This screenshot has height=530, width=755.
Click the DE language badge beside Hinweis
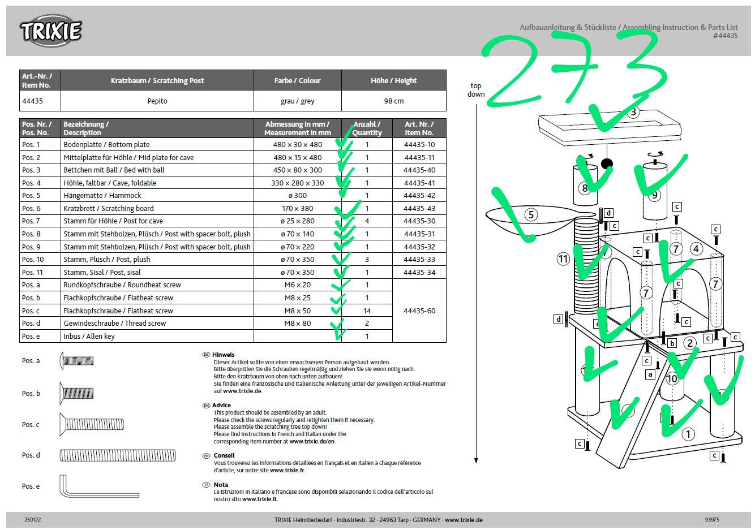pos(206,355)
